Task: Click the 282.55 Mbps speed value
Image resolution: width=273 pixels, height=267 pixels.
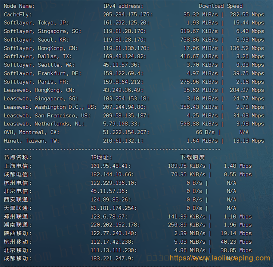Action: click(x=247, y=15)
